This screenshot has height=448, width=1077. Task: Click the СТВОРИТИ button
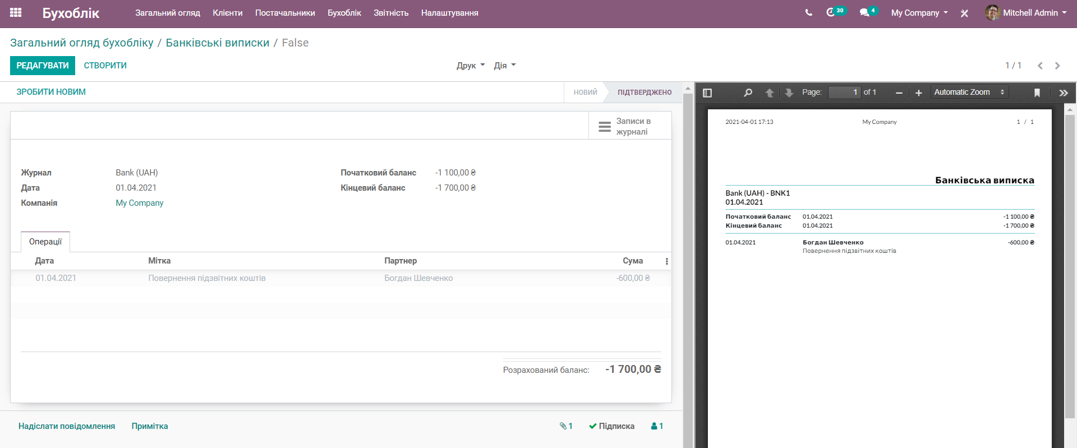click(105, 66)
